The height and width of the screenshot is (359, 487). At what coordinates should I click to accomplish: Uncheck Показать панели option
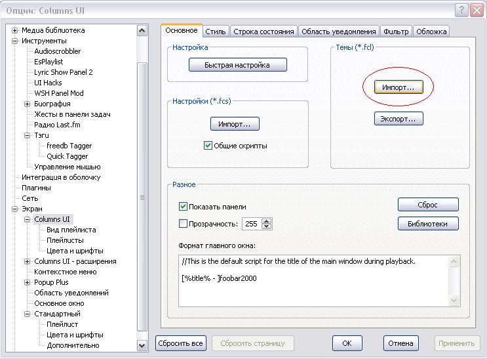184,206
